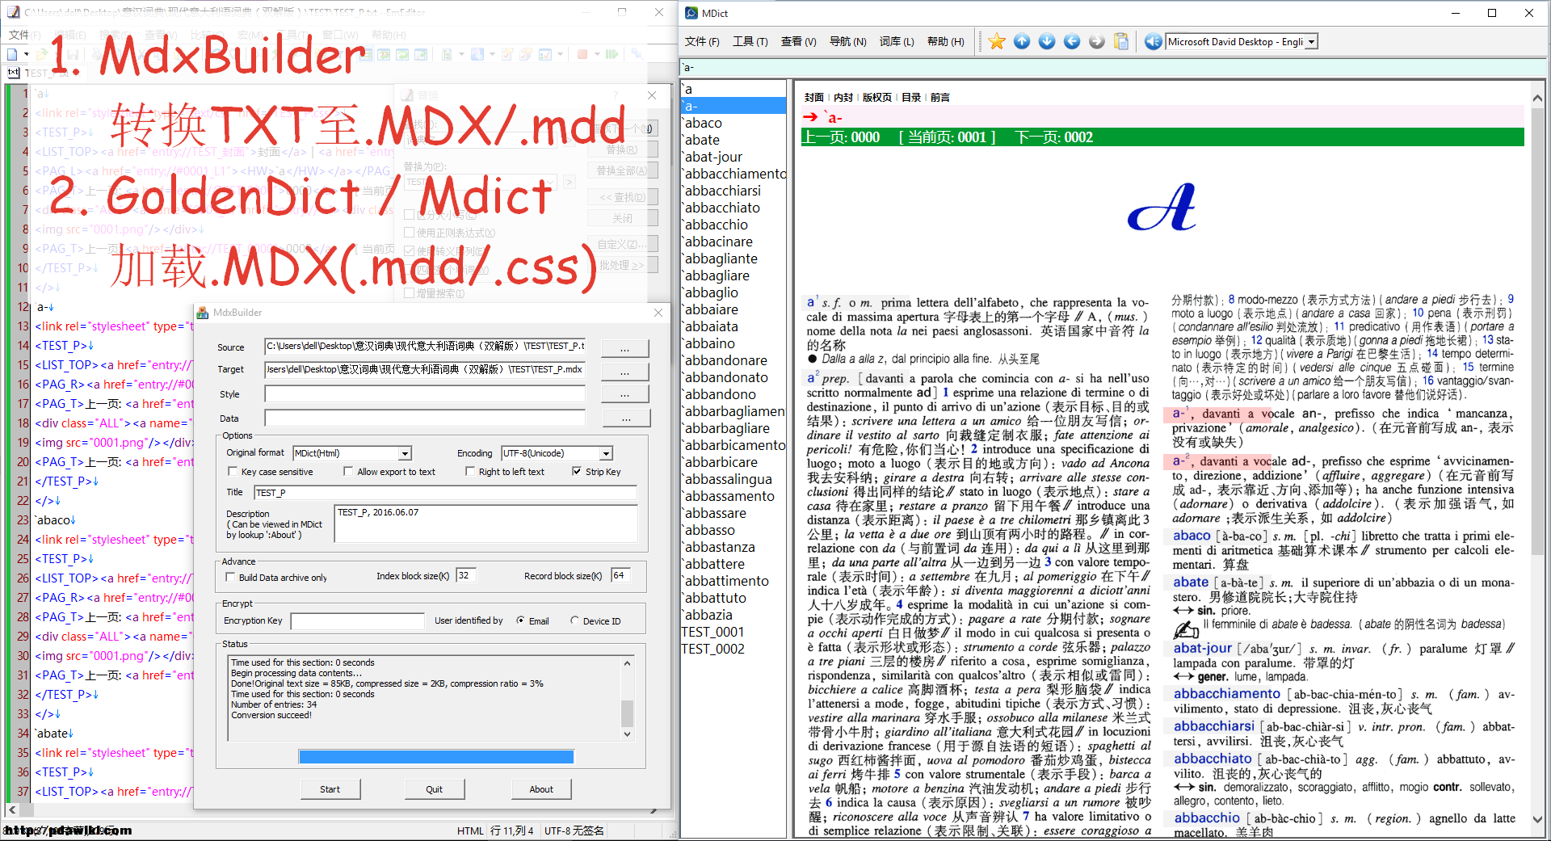The image size is (1551, 841).
Task: Open 版权页 link
Action: click(877, 97)
